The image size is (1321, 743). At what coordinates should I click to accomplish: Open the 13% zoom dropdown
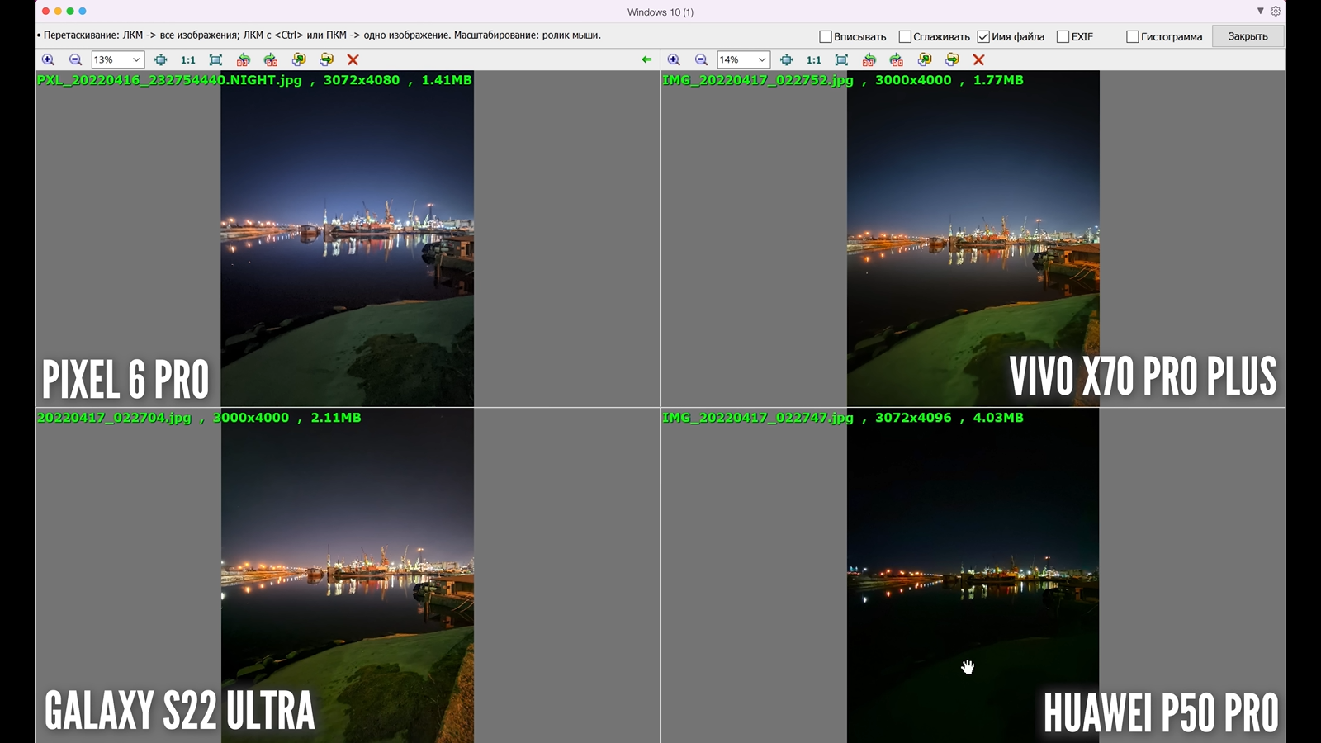136,59
